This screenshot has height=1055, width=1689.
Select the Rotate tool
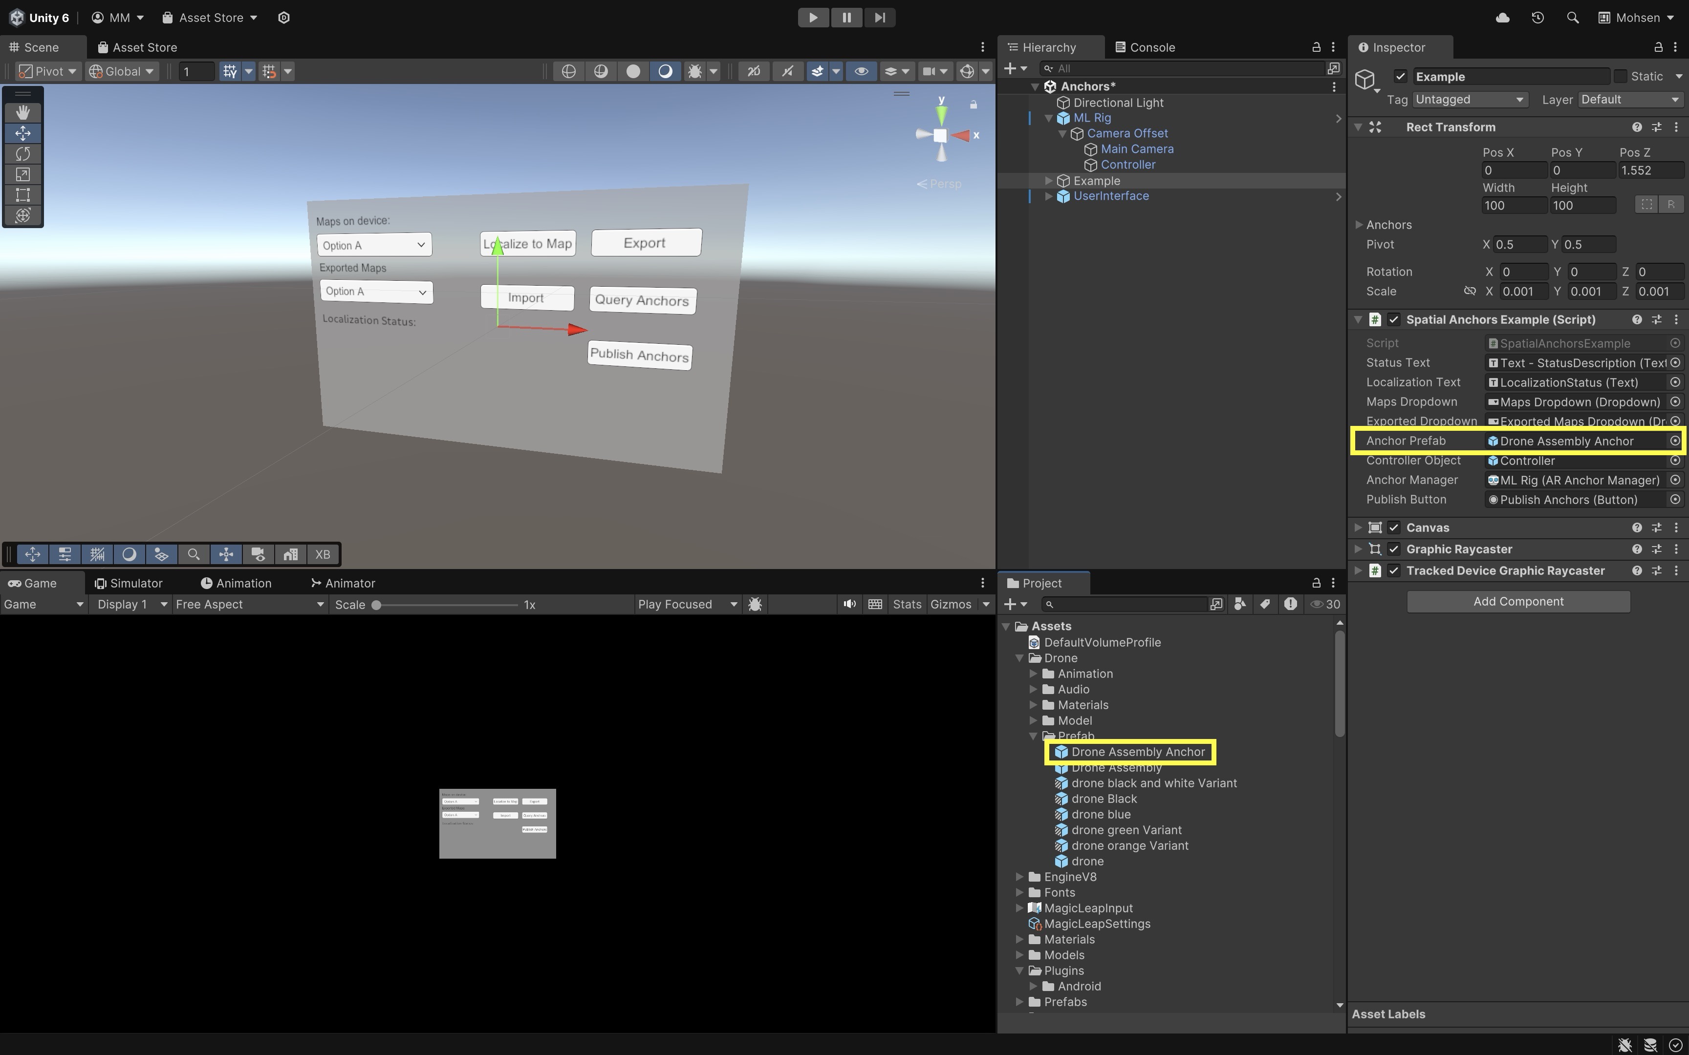(22, 153)
